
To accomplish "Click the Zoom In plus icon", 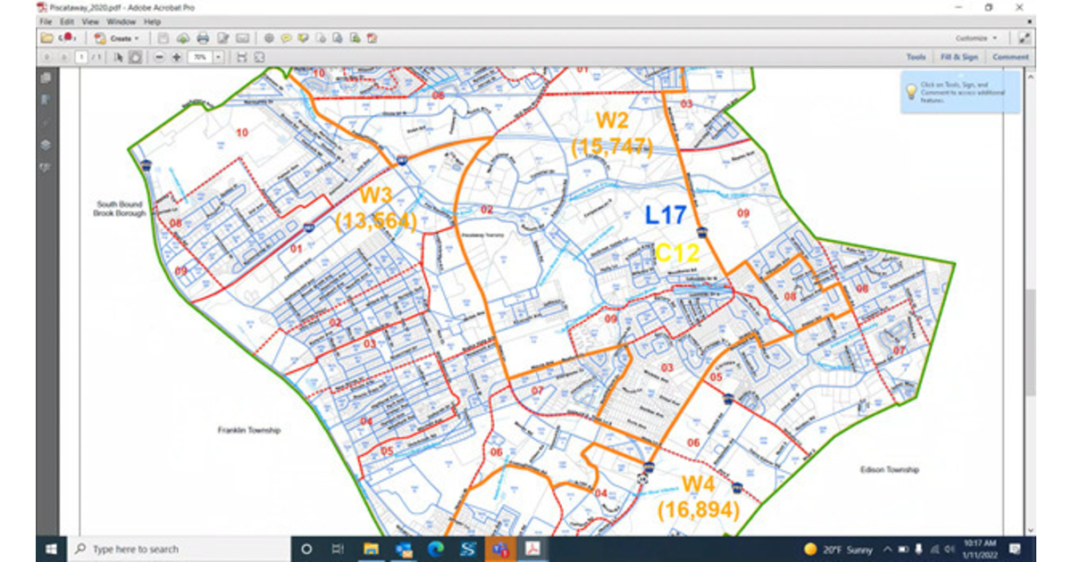I will pos(176,56).
